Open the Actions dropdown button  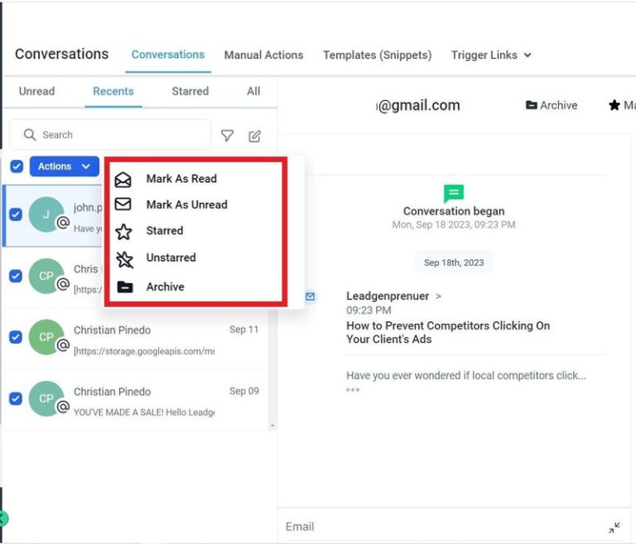pos(64,166)
